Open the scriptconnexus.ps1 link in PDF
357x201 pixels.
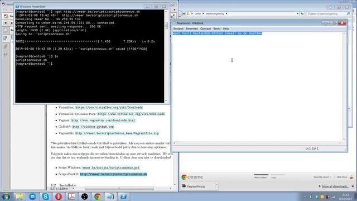tap(111, 167)
